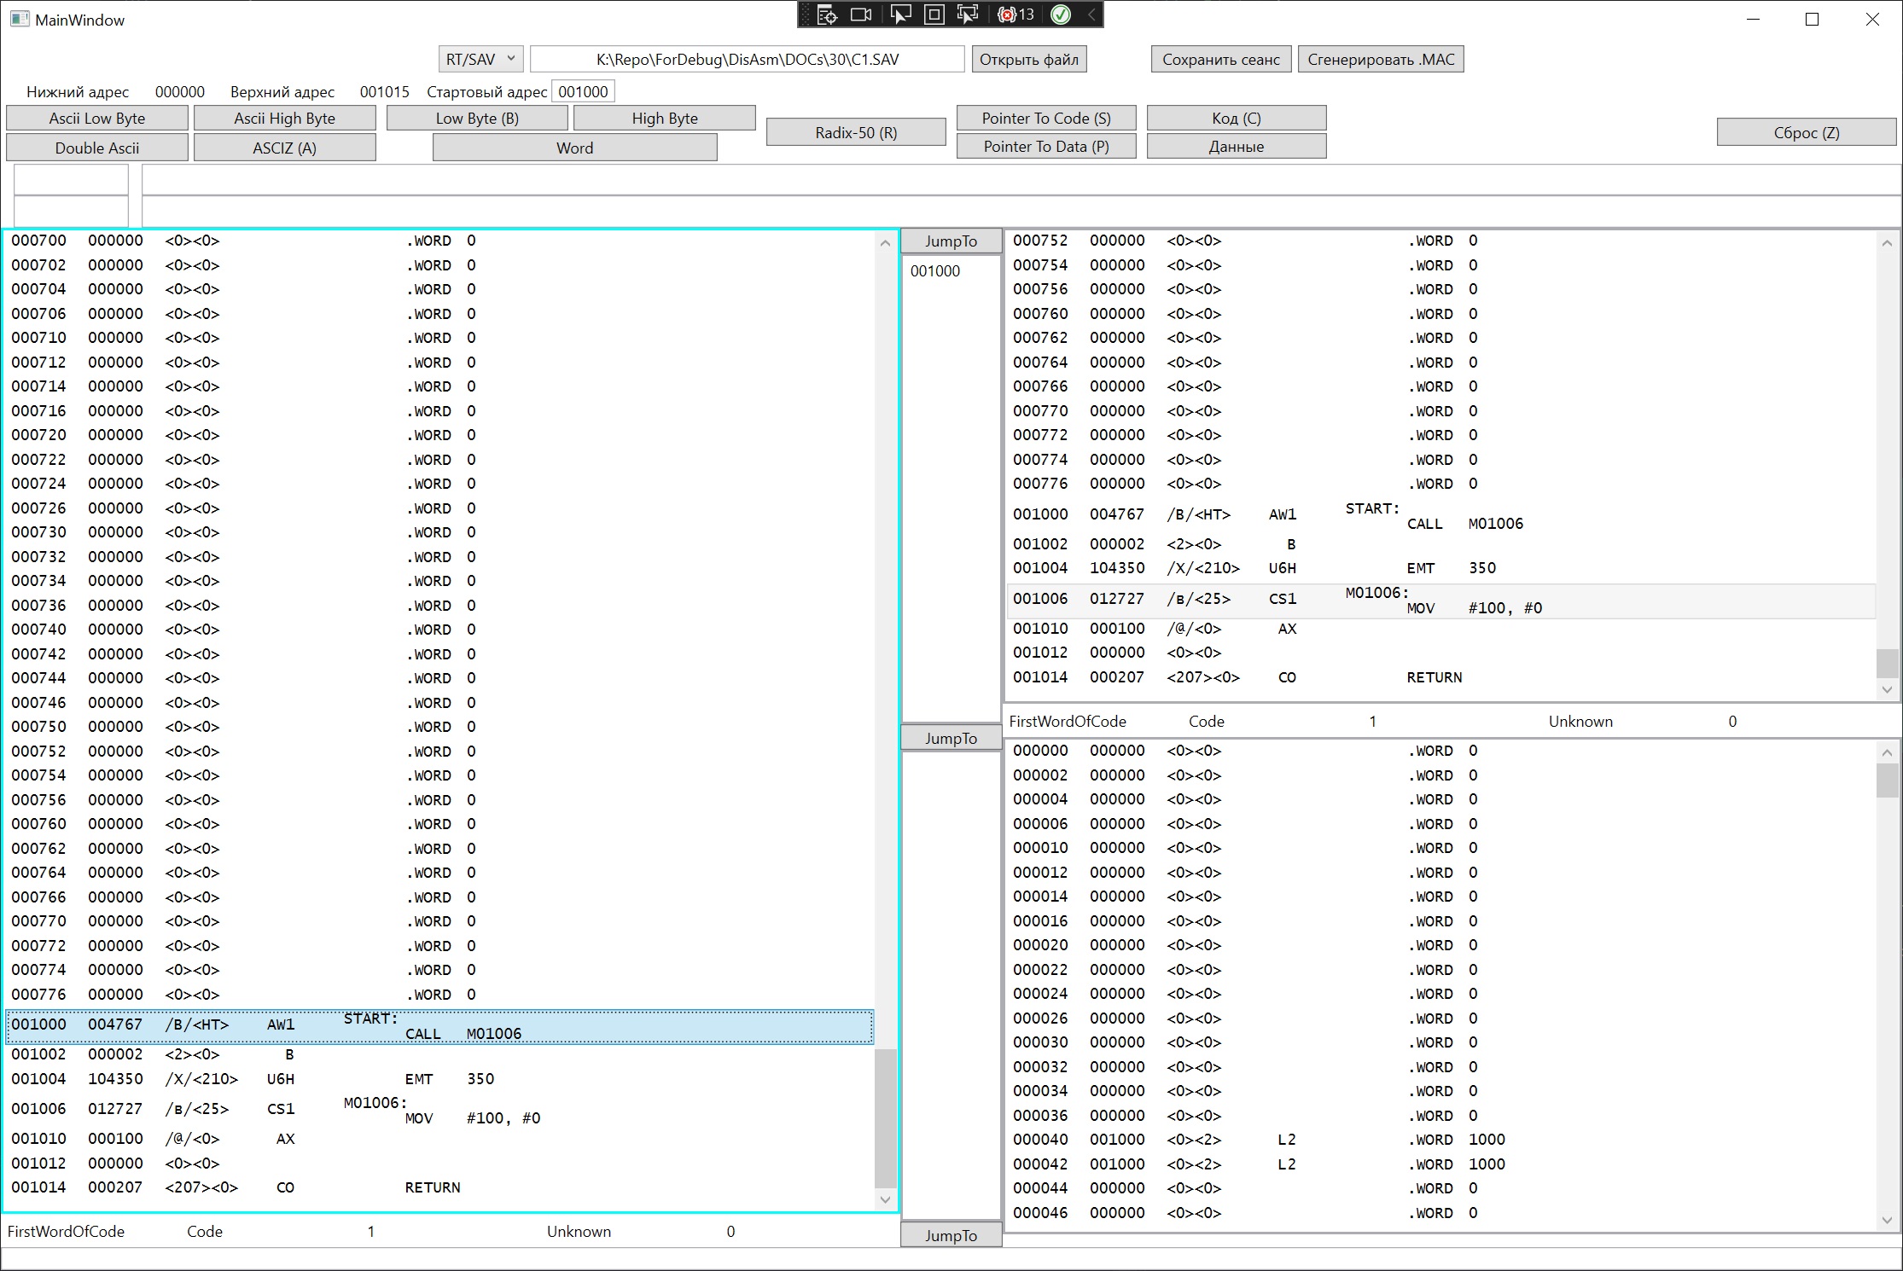1903x1271 pixels.
Task: Click the Сгенерировать .MAC button
Action: tap(1380, 59)
